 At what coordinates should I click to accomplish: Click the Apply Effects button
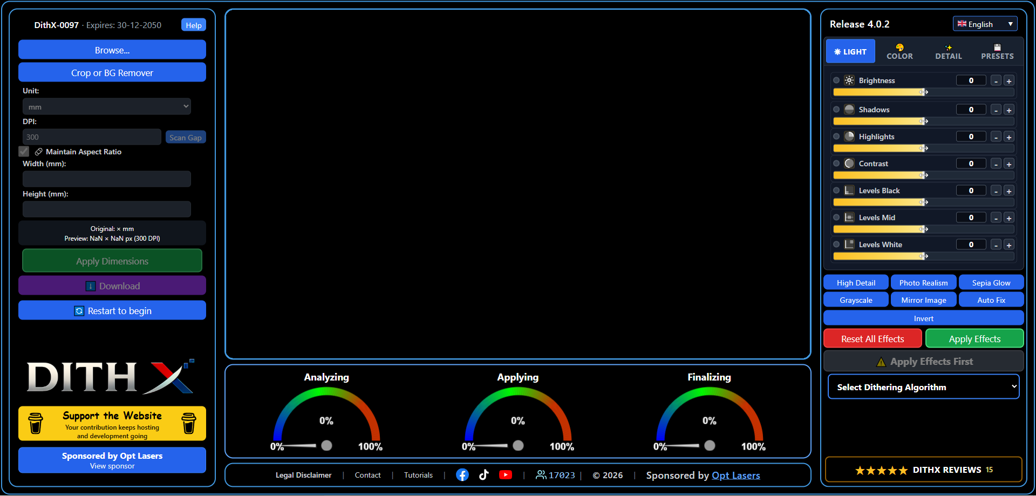pos(974,338)
